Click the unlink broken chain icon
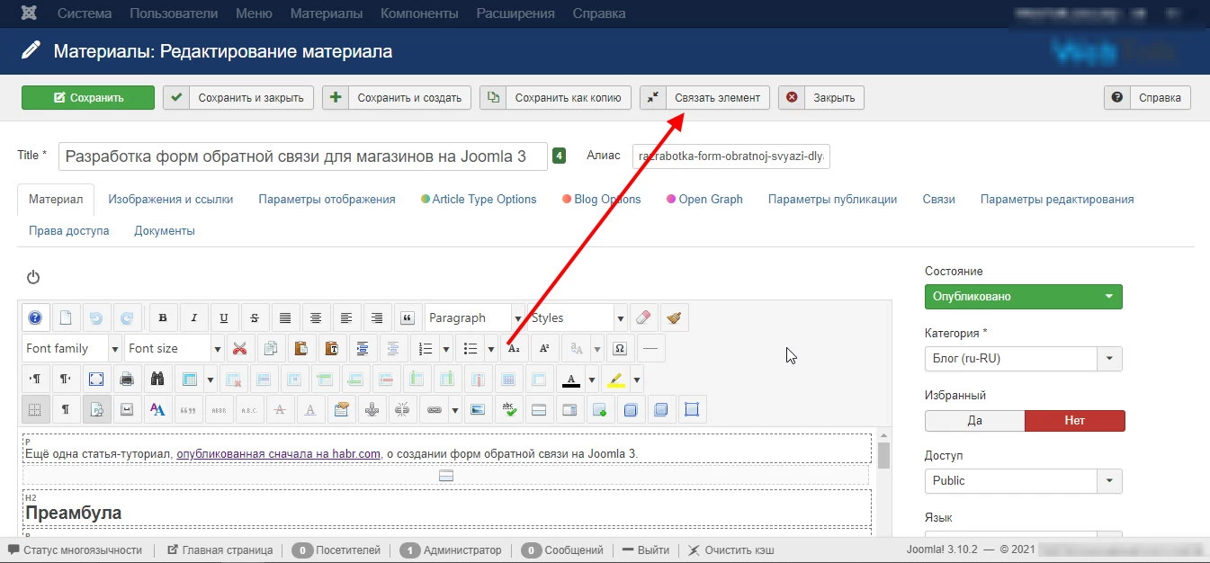This screenshot has height=563, width=1210. [401, 409]
